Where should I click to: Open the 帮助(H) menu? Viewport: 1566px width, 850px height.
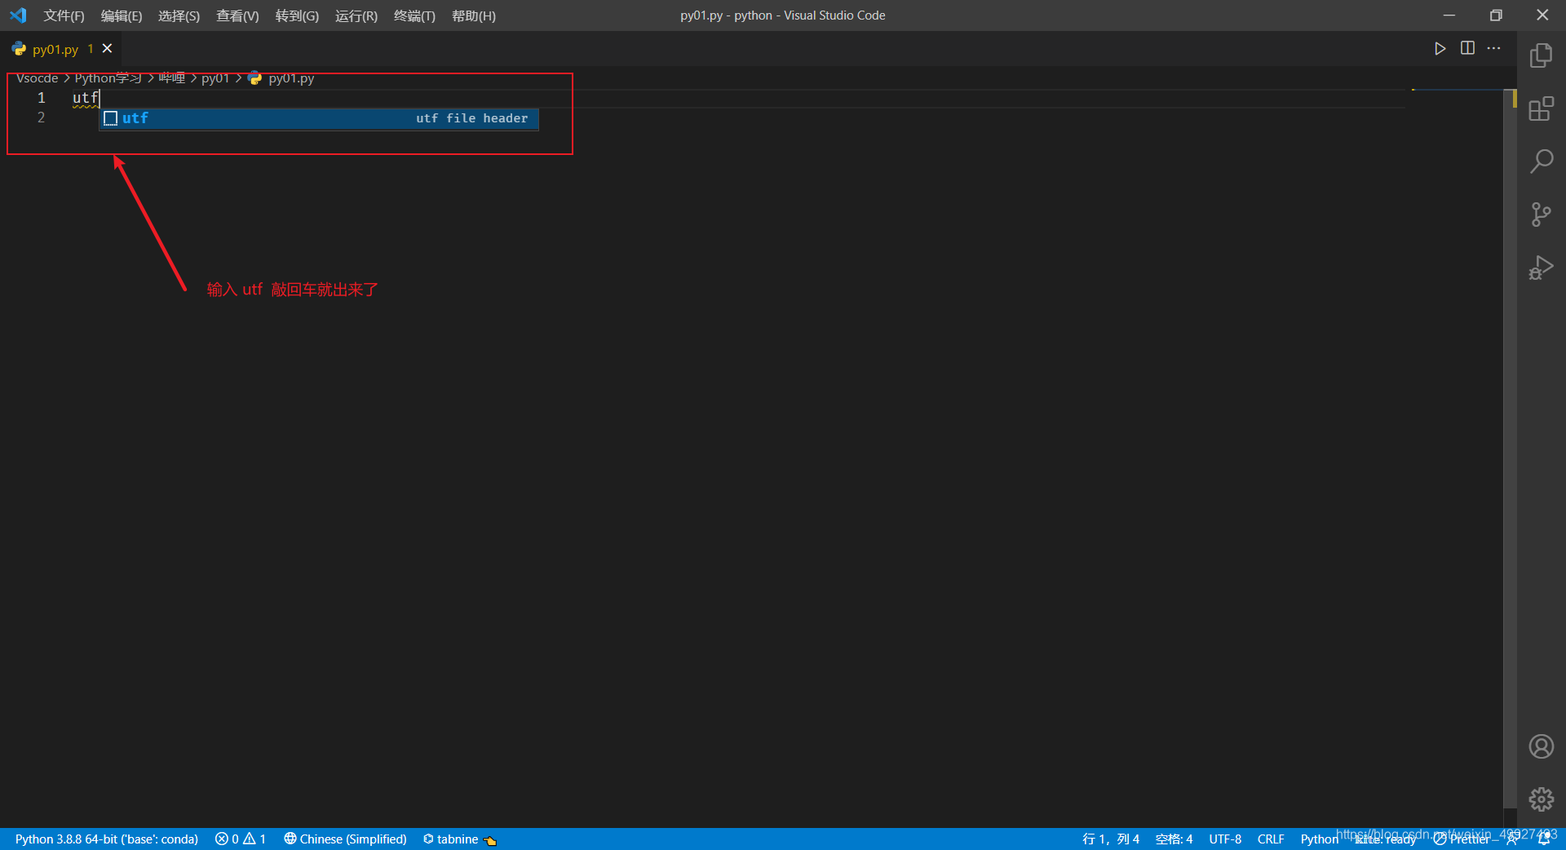[x=474, y=15]
